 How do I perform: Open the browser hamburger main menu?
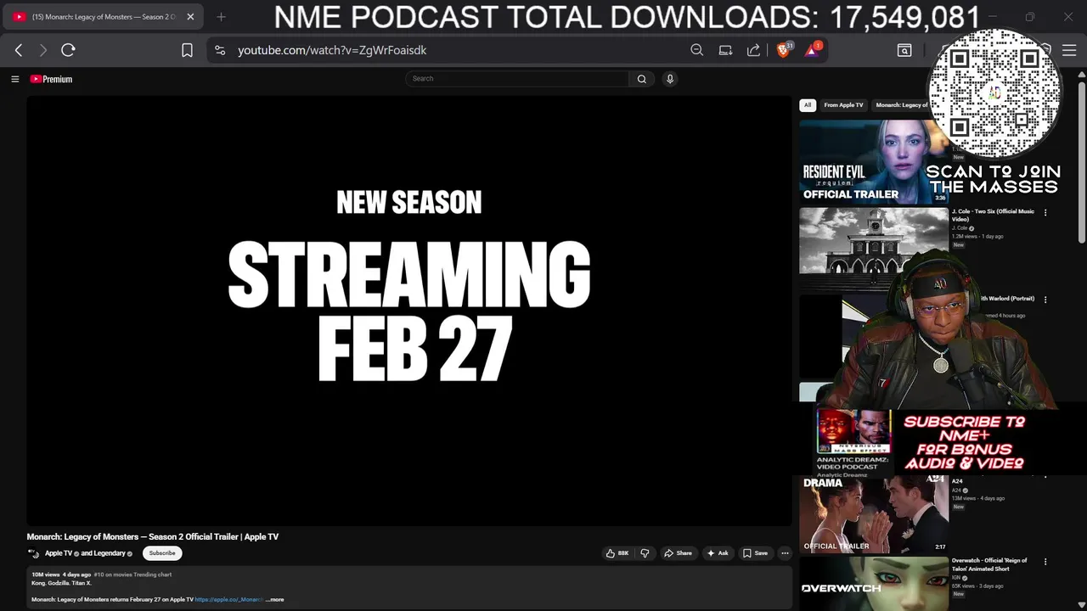point(1069,50)
